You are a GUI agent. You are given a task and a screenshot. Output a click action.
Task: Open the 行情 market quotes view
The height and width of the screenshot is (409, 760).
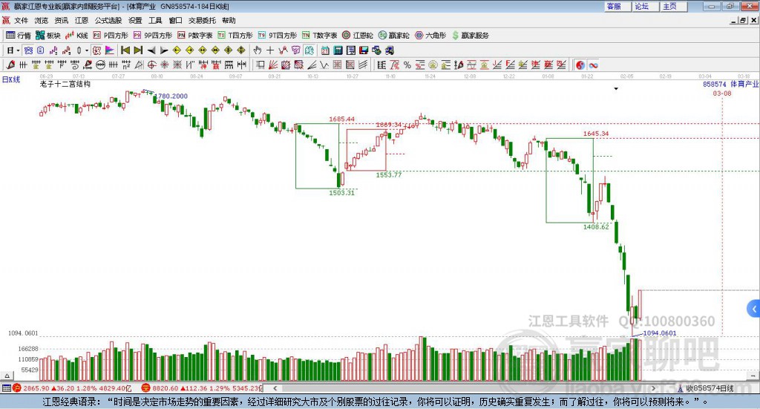tap(18, 36)
